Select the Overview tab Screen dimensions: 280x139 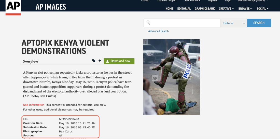point(30,61)
